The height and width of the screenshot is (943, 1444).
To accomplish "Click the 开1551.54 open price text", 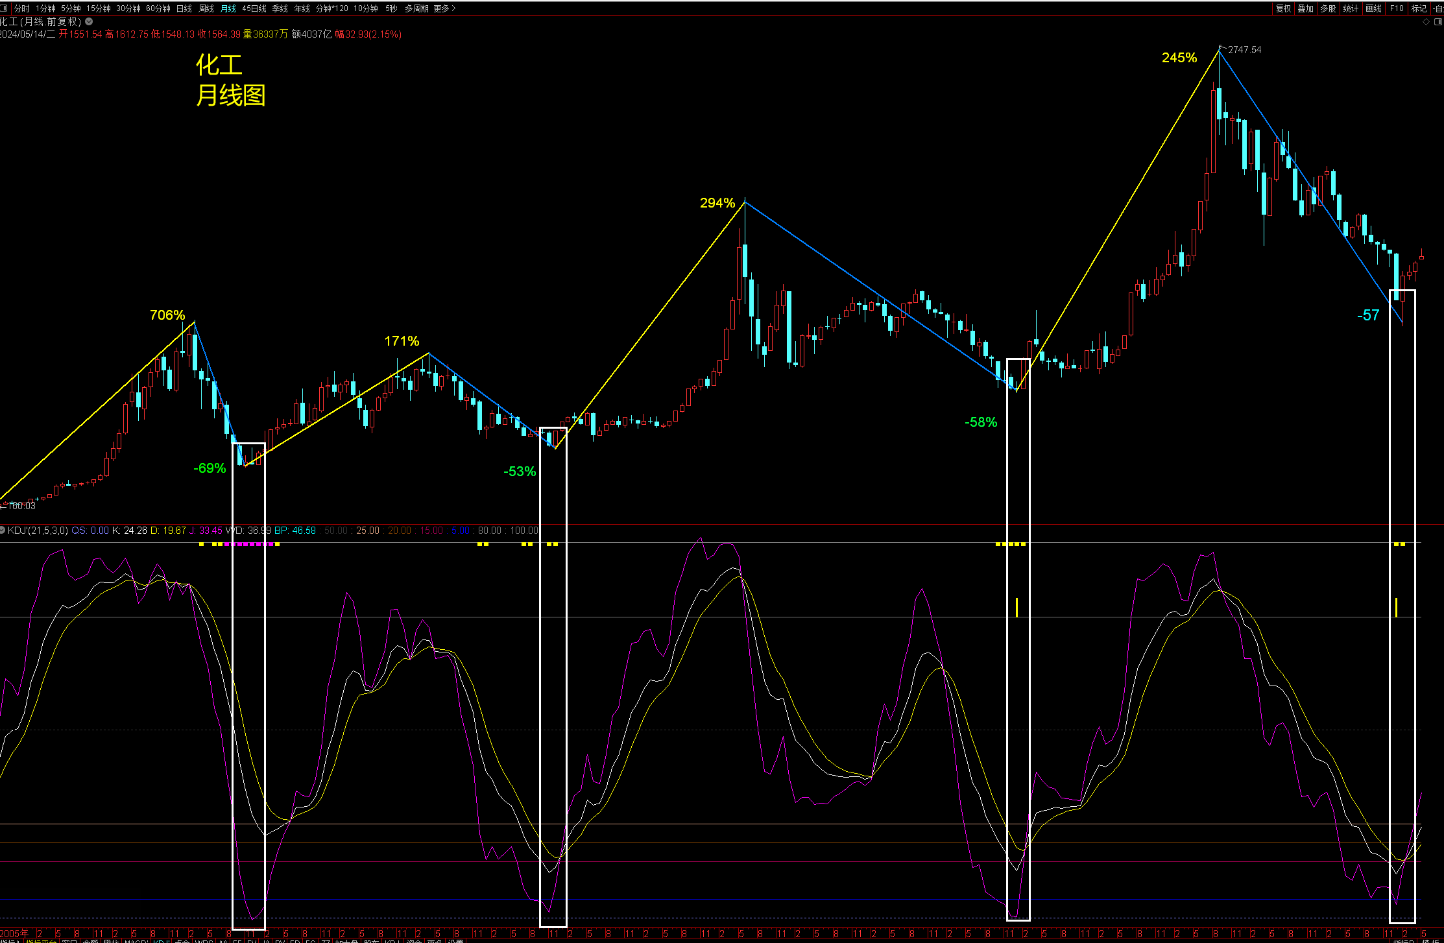I will coord(80,34).
